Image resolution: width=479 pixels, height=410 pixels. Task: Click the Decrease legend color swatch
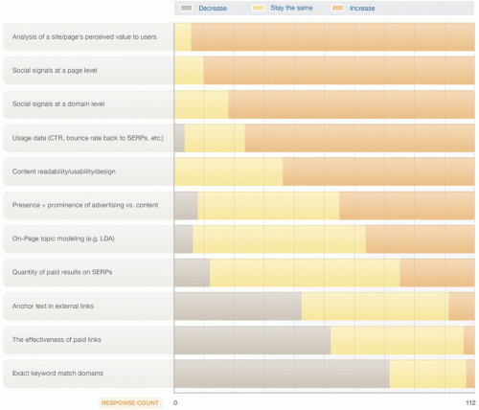pos(187,8)
